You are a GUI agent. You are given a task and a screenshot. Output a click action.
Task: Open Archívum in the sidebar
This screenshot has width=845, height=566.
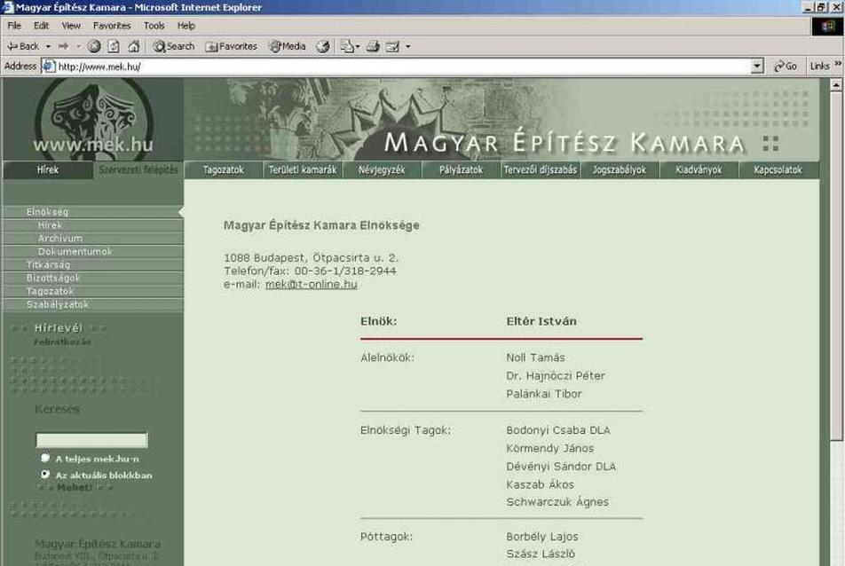tap(92, 238)
